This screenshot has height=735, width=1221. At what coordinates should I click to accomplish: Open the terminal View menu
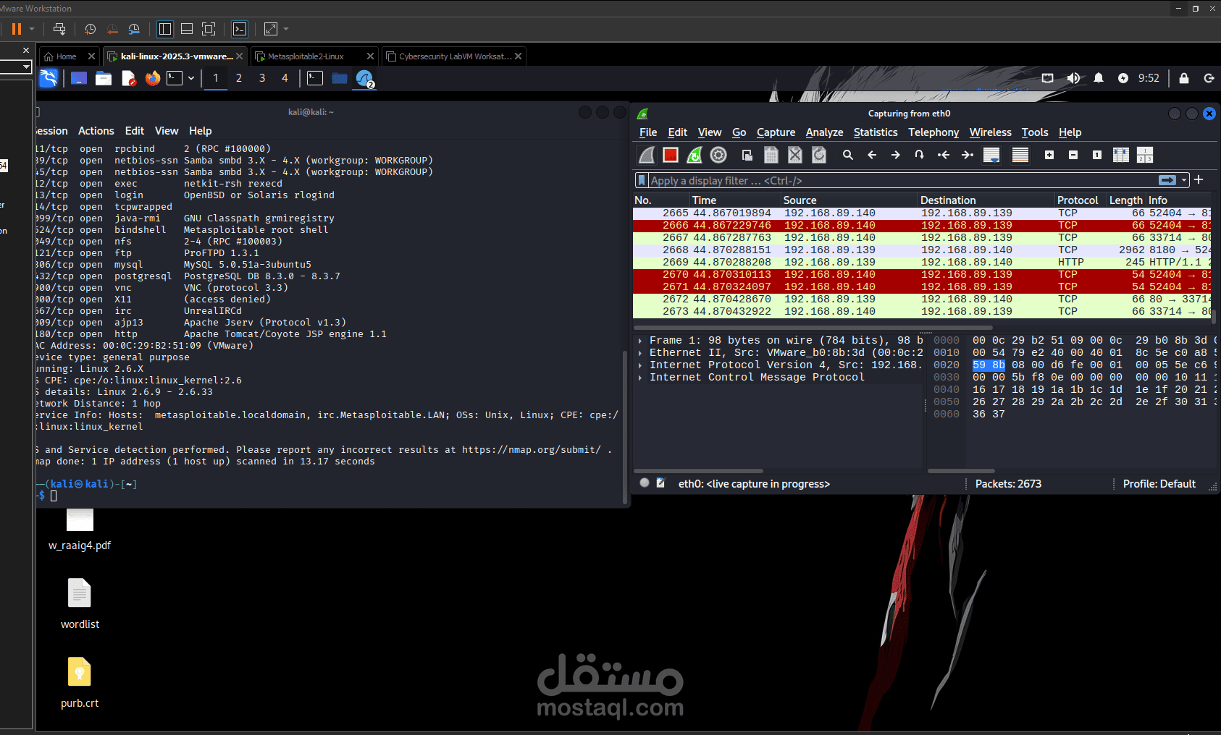(166, 131)
